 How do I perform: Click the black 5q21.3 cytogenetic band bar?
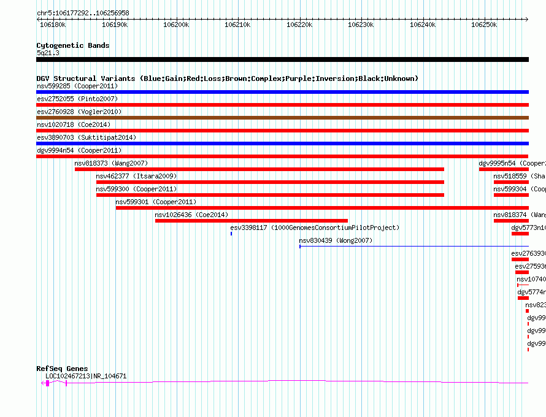point(282,59)
